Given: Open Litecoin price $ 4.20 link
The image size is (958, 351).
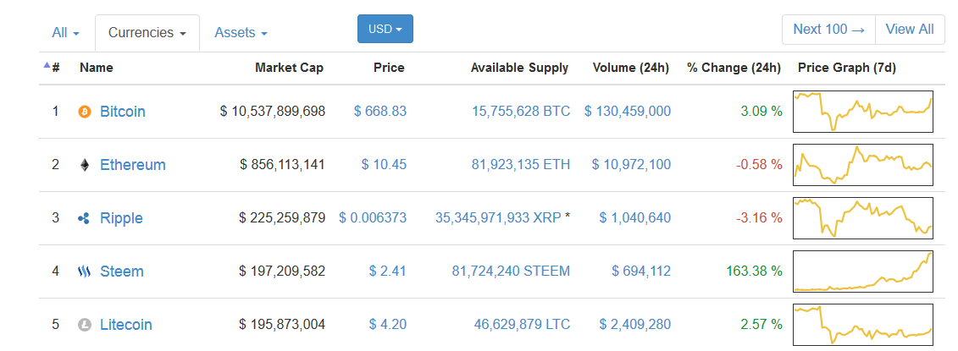Looking at the screenshot, I should coord(387,325).
